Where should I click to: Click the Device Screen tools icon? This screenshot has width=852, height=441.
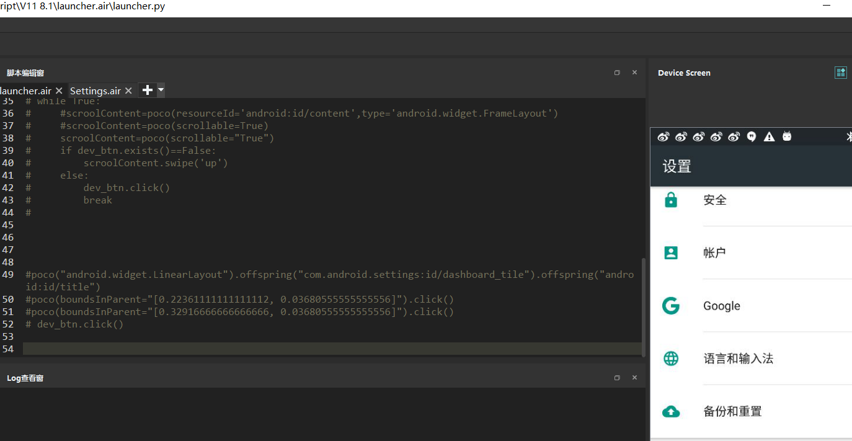coord(841,73)
